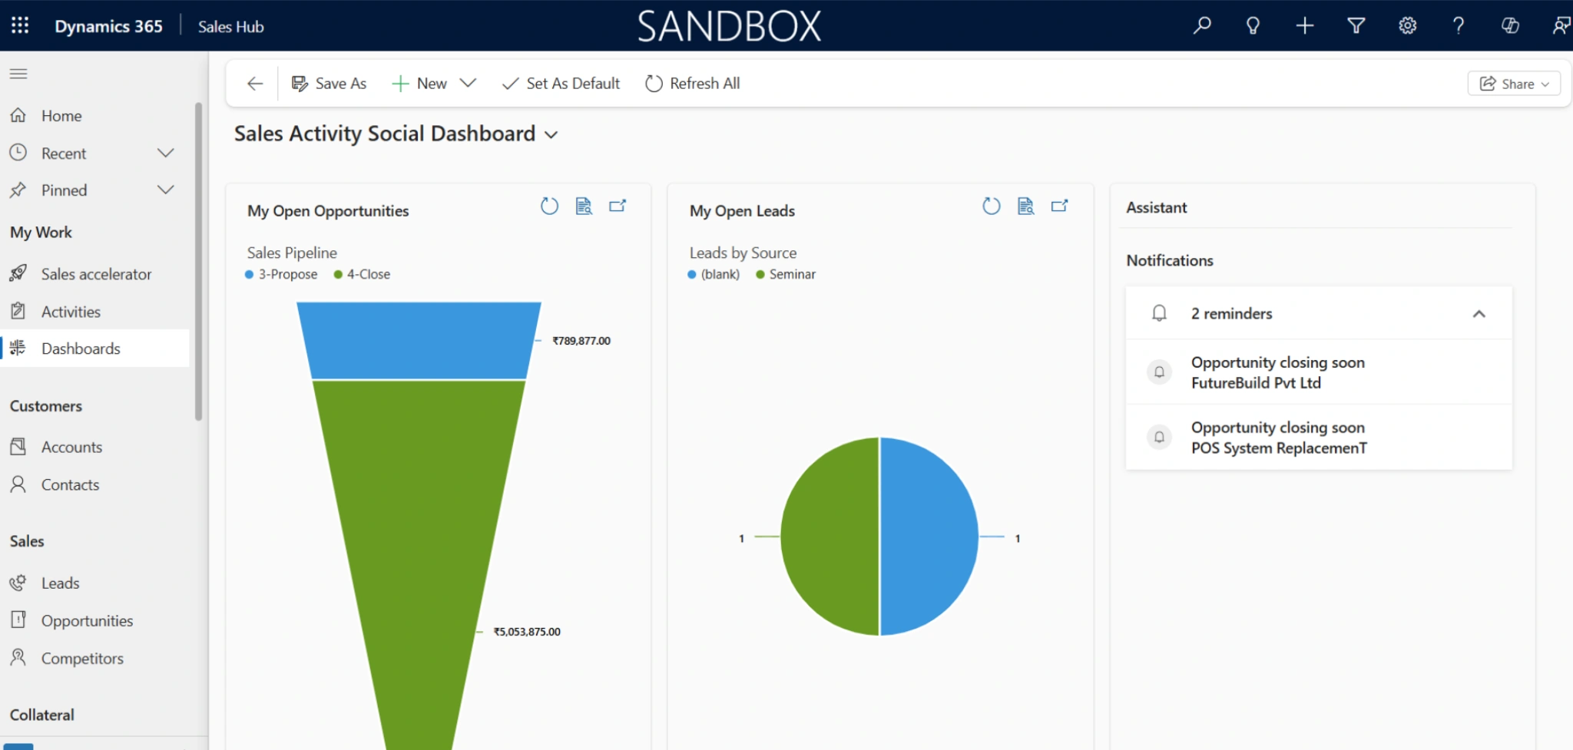This screenshot has height=750, width=1573.
Task: Click the Refresh All button
Action: pyautogui.click(x=693, y=83)
